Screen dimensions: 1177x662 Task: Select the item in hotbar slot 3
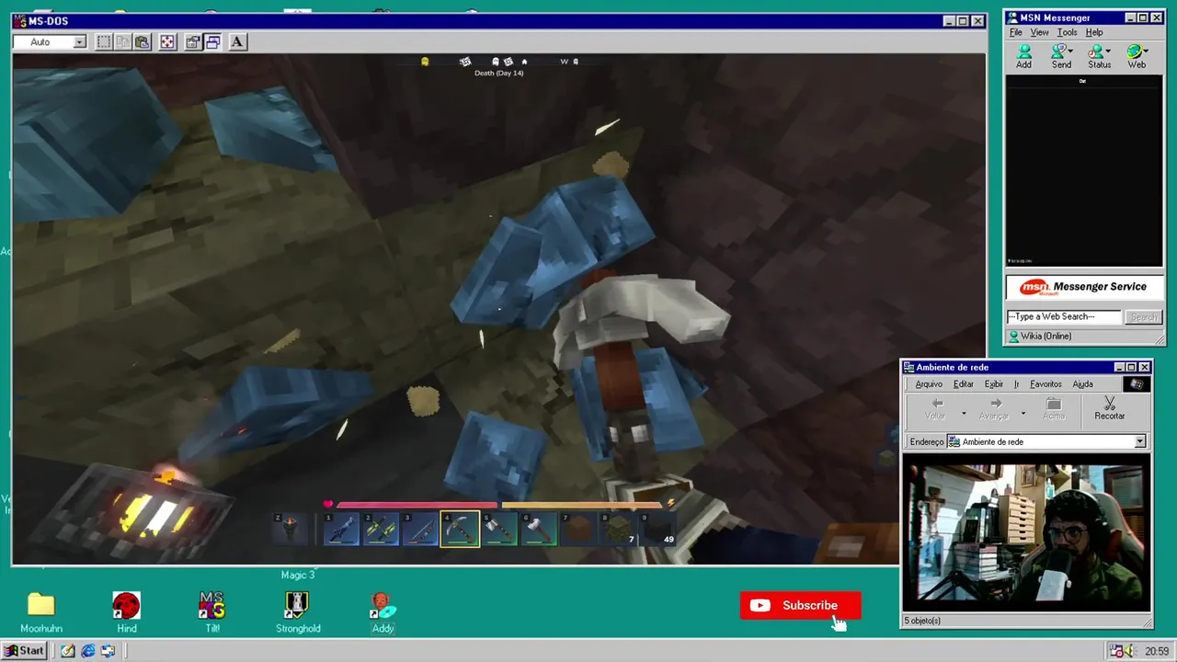pyautogui.click(x=420, y=529)
